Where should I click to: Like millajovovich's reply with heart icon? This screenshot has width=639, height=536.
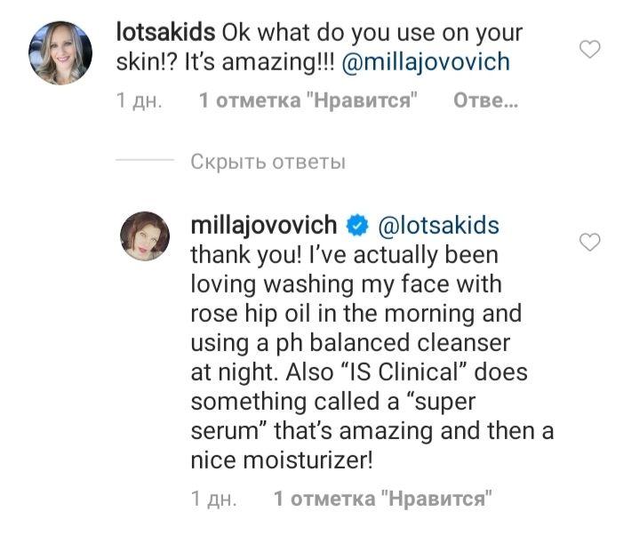click(590, 242)
